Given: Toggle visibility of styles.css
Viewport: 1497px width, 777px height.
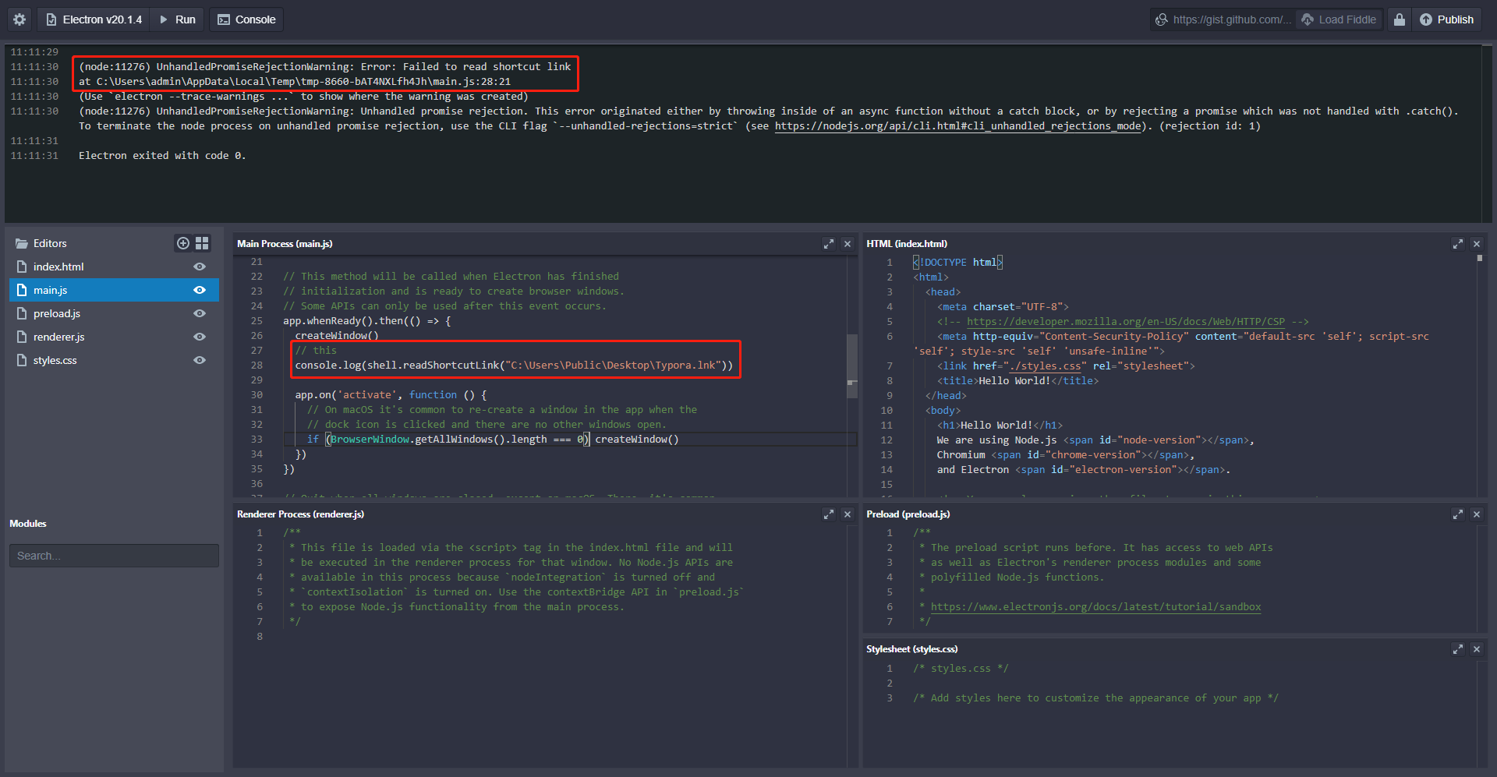Looking at the screenshot, I should (200, 360).
